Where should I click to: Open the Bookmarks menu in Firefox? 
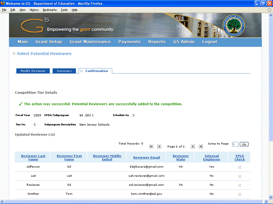[49, 9]
